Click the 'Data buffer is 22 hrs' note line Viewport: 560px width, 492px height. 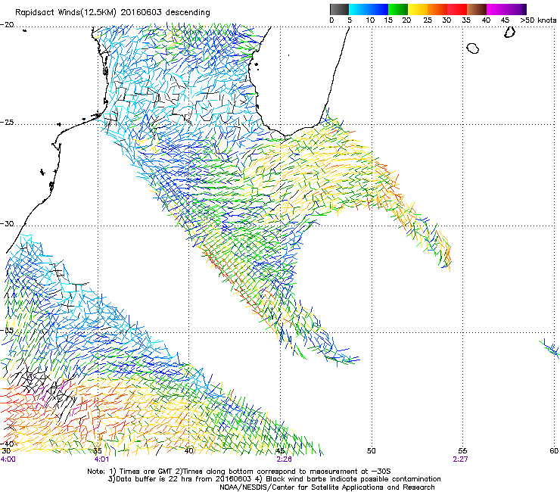[x=274, y=479]
